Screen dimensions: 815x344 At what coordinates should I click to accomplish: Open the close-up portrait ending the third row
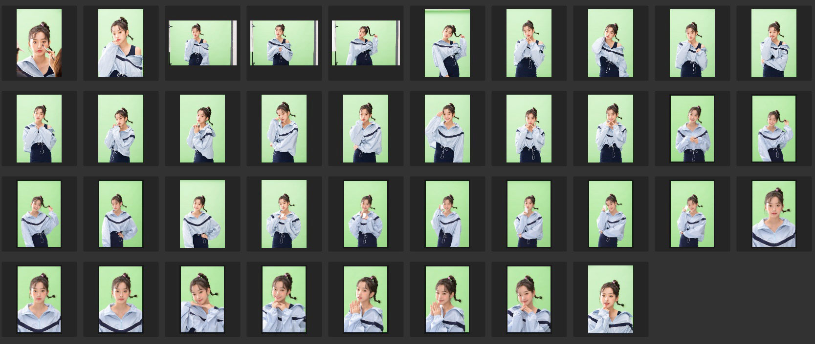774,214
